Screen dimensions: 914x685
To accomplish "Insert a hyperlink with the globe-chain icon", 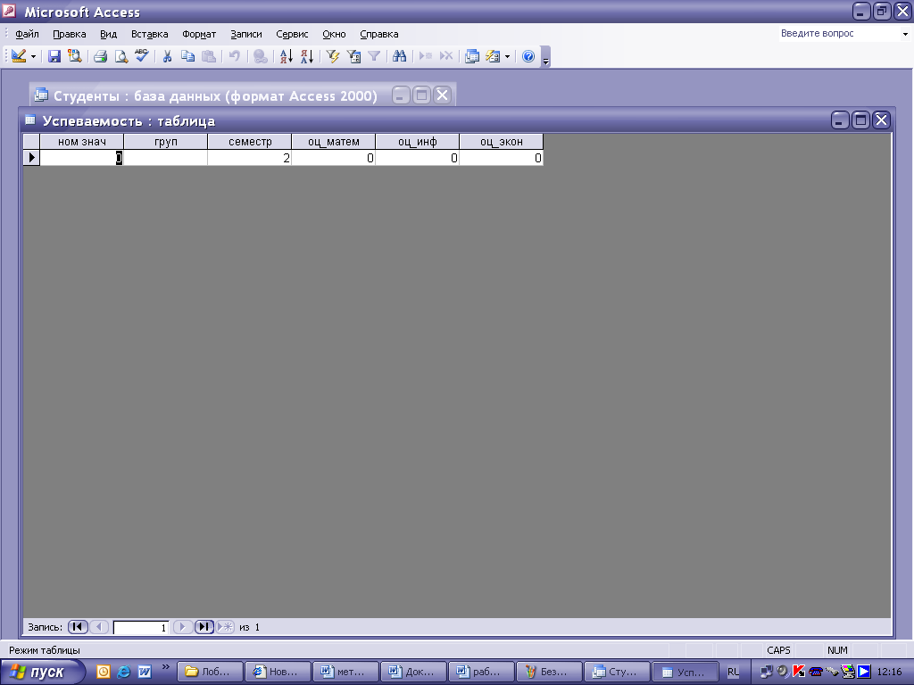I will 261,56.
